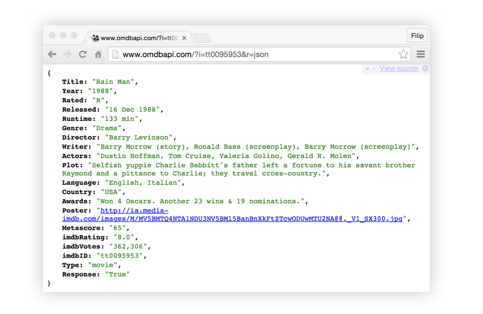Image resolution: width=483 pixels, height=314 pixels.
Task: Open a new tab
Action: (202, 38)
